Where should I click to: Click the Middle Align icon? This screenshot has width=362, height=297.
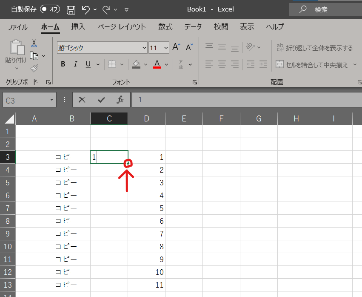click(x=222, y=47)
